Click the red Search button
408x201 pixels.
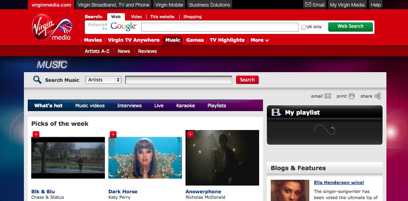pos(247,80)
